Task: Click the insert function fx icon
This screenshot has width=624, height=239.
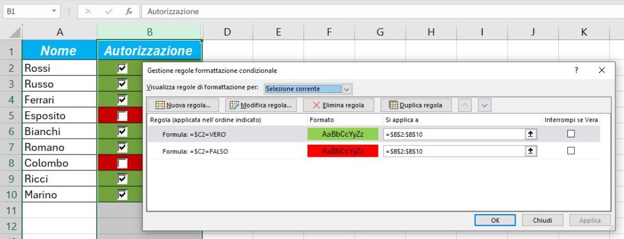Action: (x=129, y=12)
